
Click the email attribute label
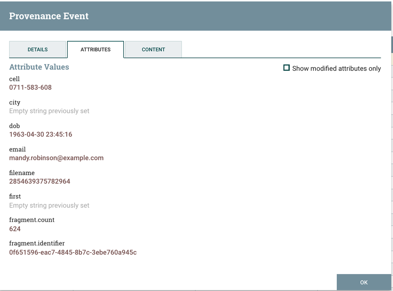[x=17, y=150]
